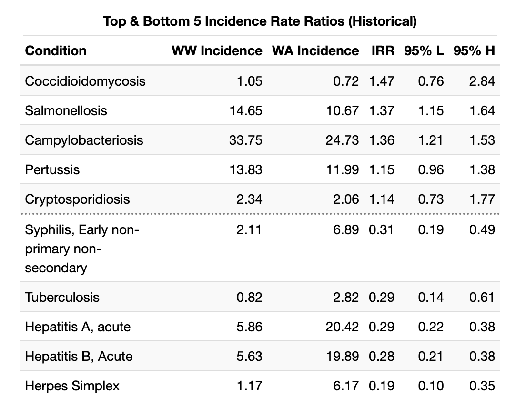Screen dimensions: 526x418
Task: Select the Salmonellosis condition cell
Action: click(x=66, y=110)
